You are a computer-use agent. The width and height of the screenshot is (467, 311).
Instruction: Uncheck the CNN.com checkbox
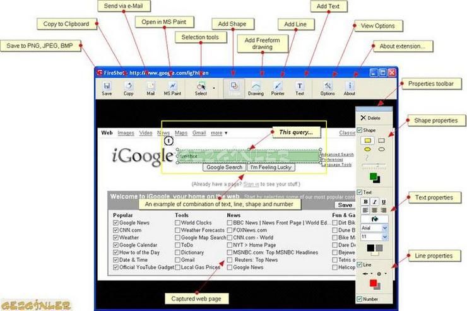click(x=115, y=230)
